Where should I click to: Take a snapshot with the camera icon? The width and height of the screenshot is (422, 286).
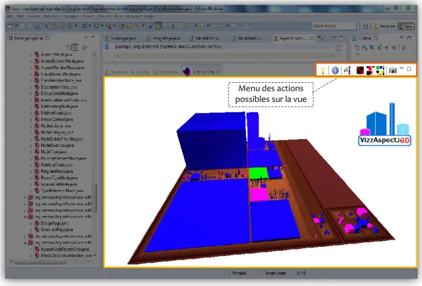[393, 71]
